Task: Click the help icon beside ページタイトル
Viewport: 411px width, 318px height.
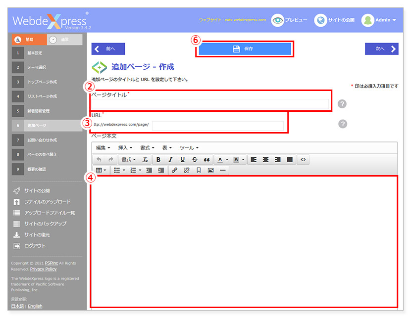Action: click(342, 104)
